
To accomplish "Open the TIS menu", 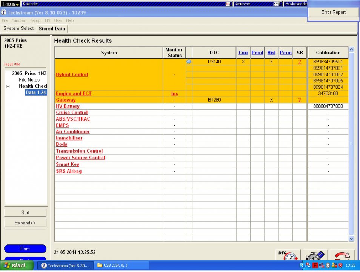I will pyautogui.click(x=47, y=20).
